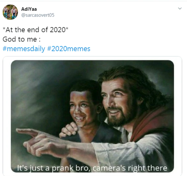Open the #memesdaily hashtag link

click(24, 49)
